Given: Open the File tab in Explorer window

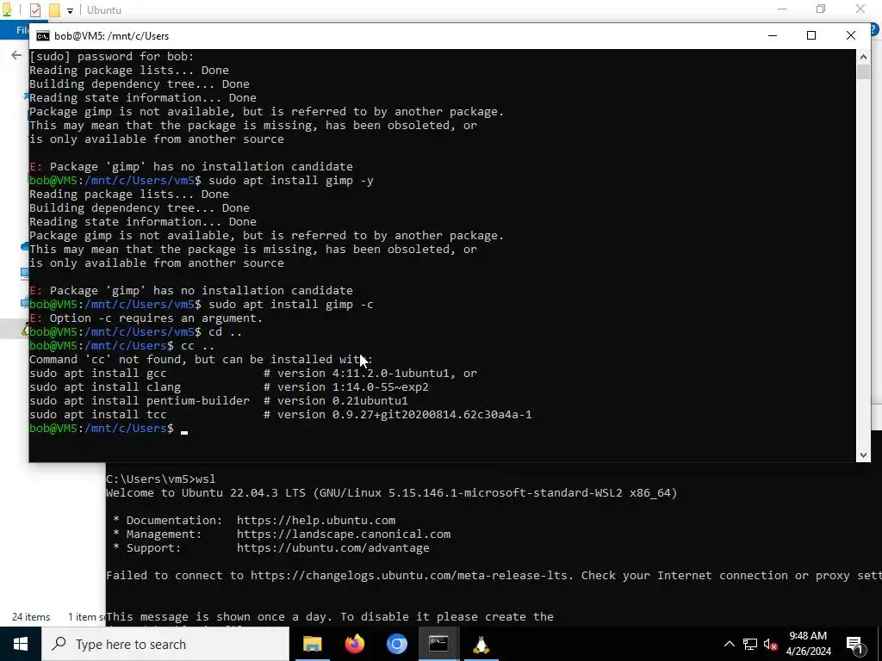Looking at the screenshot, I should (x=22, y=30).
